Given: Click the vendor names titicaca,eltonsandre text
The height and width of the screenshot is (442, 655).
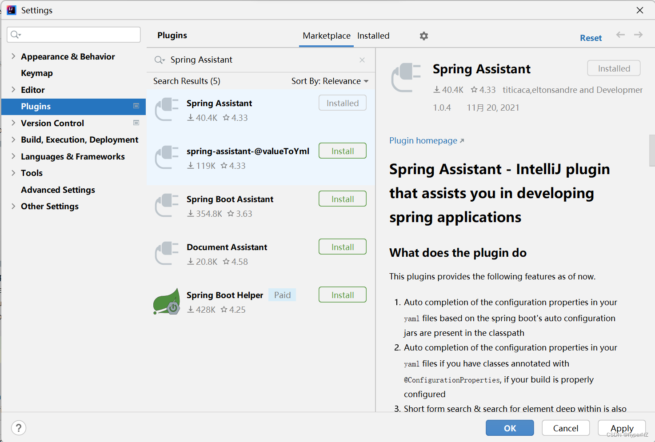Looking at the screenshot, I should [572, 90].
